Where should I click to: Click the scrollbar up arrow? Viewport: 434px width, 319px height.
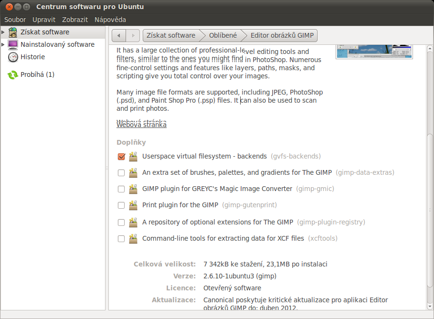(x=430, y=48)
